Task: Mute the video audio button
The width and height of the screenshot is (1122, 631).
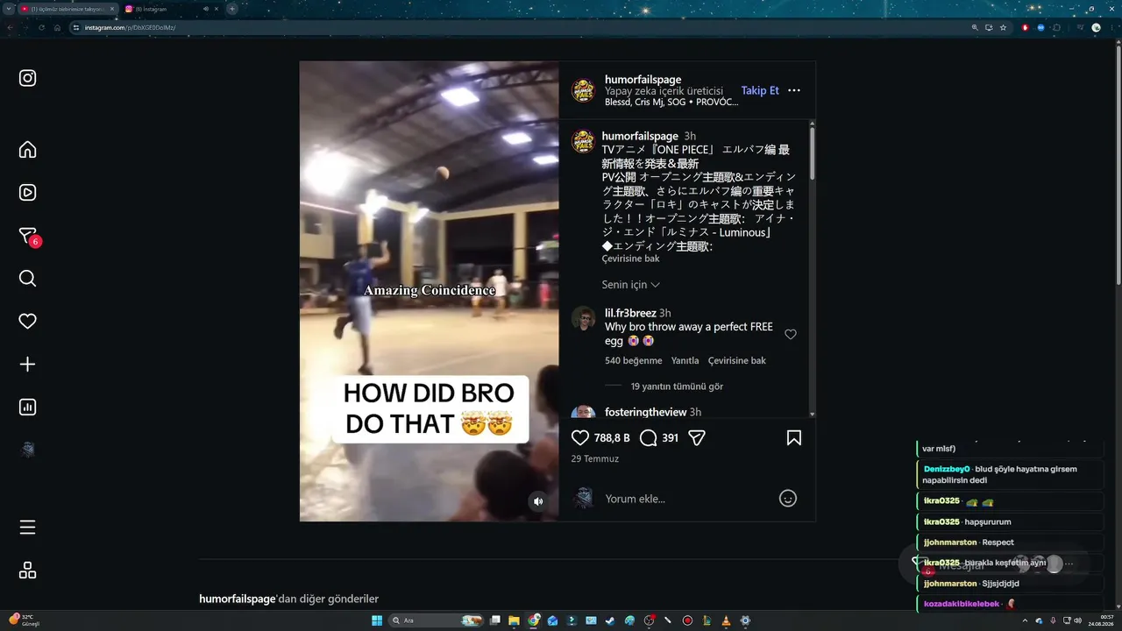Action: [x=538, y=501]
